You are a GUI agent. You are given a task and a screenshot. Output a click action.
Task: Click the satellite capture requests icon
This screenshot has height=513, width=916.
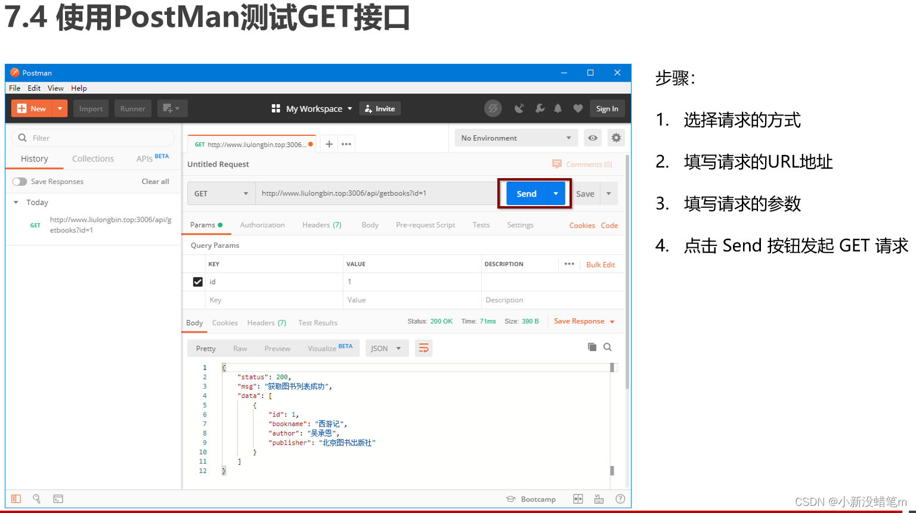click(x=519, y=108)
